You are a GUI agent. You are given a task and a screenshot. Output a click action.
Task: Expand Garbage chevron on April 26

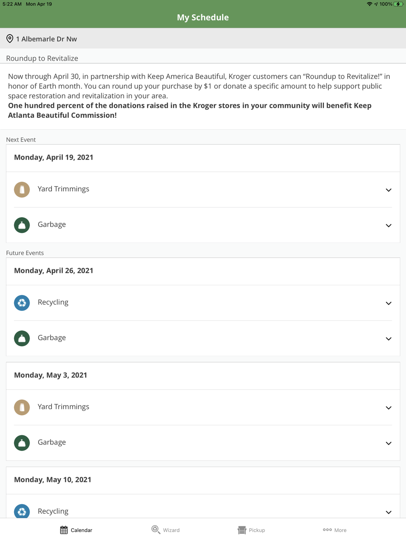point(389,338)
